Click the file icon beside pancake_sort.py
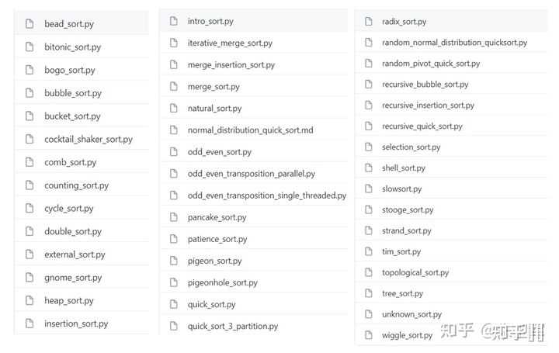559x353 pixels. (172, 217)
